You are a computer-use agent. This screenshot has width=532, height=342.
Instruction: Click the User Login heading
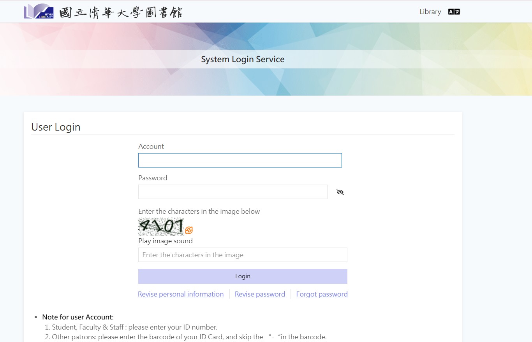[56, 127]
